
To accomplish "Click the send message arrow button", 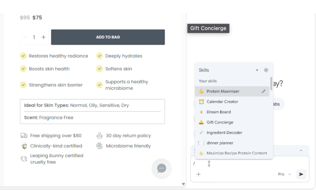I will [301, 174].
